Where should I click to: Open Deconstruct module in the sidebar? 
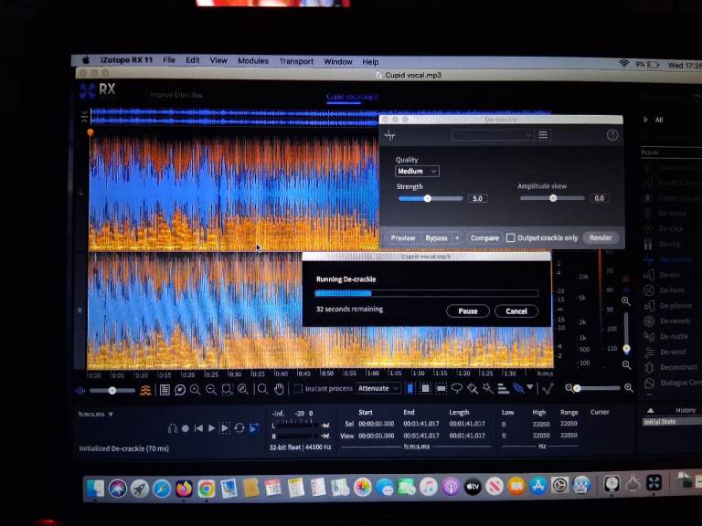coord(678,367)
